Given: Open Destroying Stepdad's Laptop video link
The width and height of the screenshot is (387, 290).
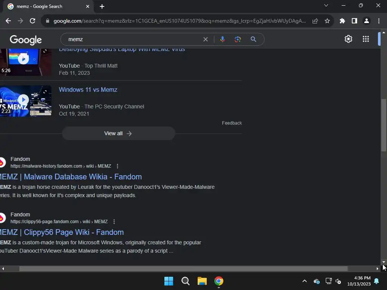Looking at the screenshot, I should 122,49.
